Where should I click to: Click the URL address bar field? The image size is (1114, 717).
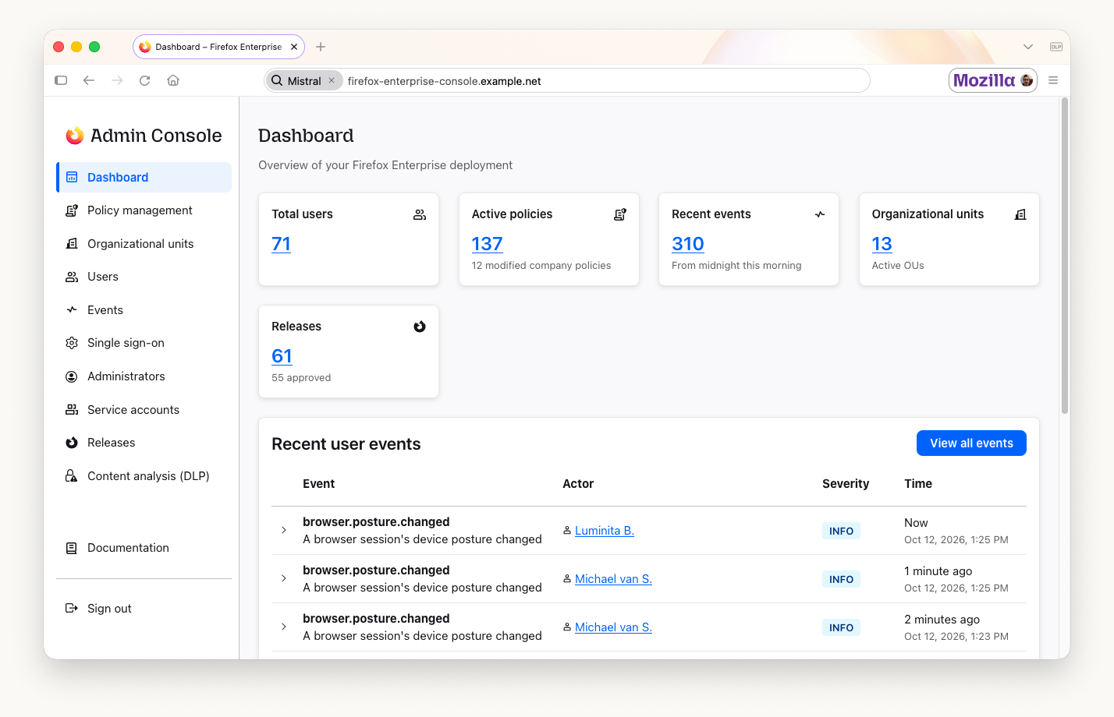coord(567,80)
